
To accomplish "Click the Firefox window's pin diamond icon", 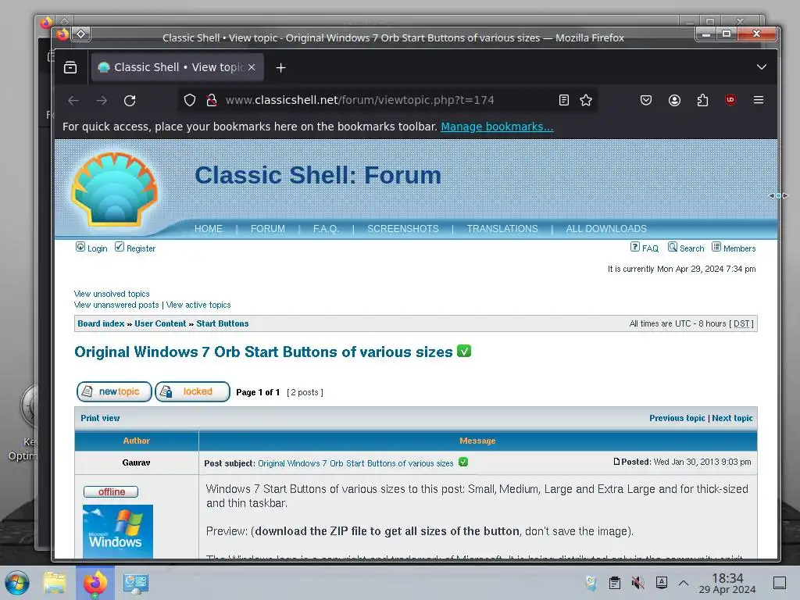I will coord(81,34).
